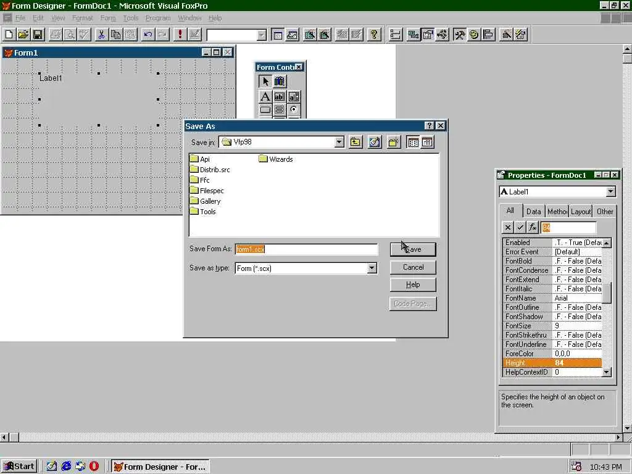Screen dimensions: 632x474
Task: Switch Save As to Details view
Action: 427,142
